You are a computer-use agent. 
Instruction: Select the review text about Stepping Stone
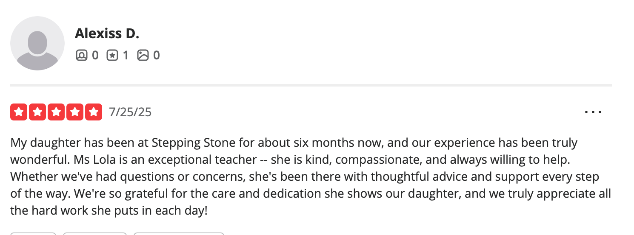click(x=311, y=176)
